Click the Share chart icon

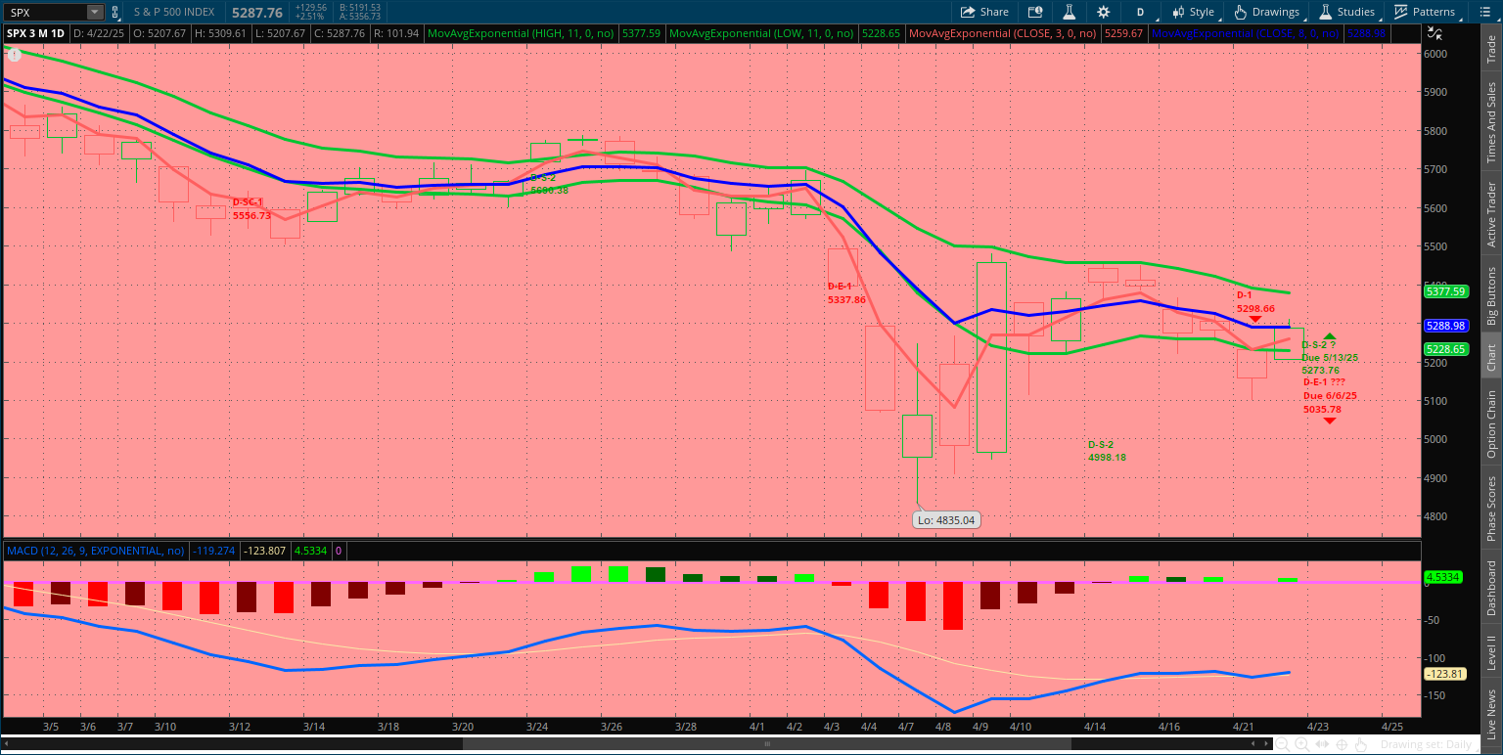(983, 12)
